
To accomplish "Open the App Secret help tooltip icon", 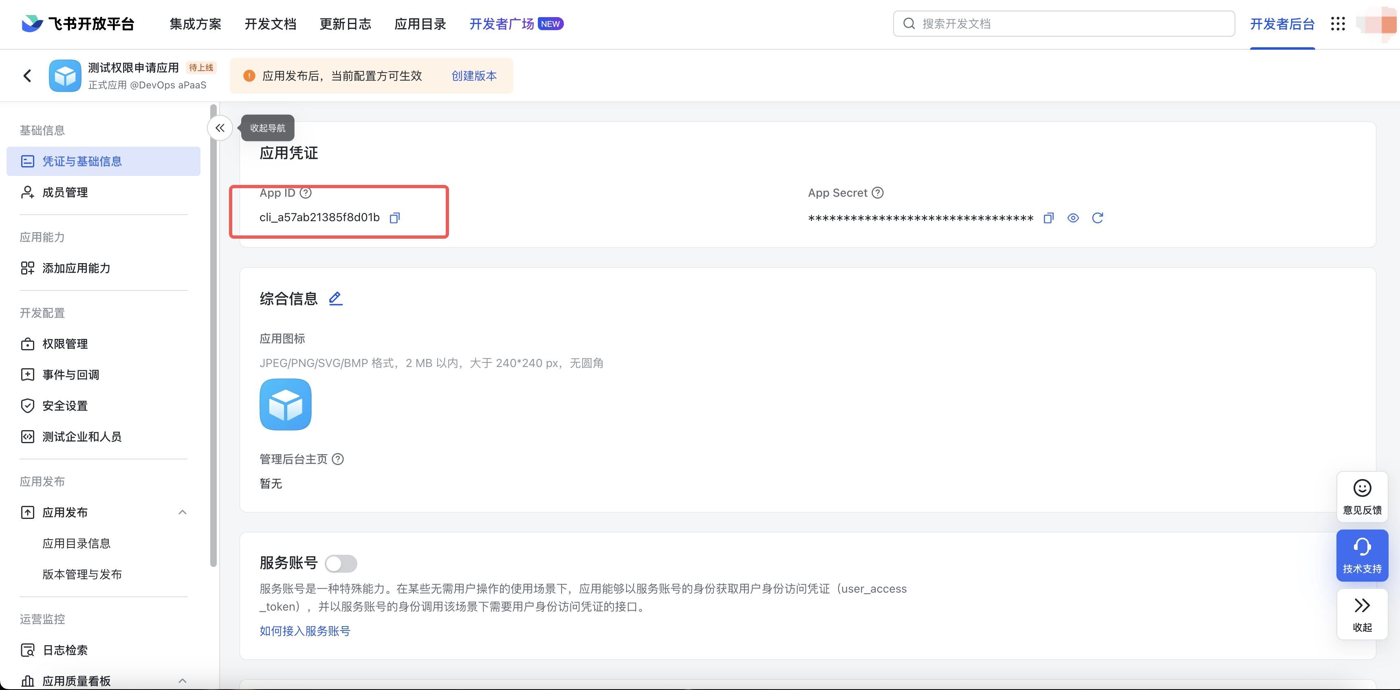I will [x=878, y=193].
